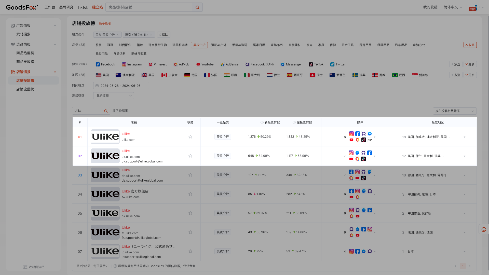
Task: Filter by YouTube media
Action: click(x=205, y=64)
